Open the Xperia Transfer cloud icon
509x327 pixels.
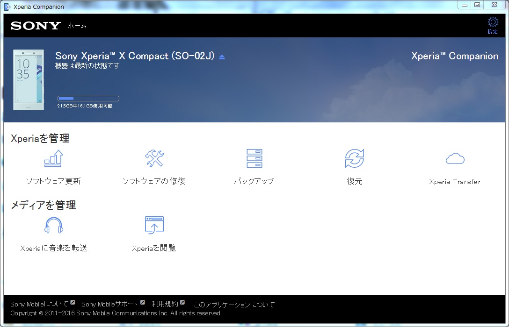(x=455, y=159)
